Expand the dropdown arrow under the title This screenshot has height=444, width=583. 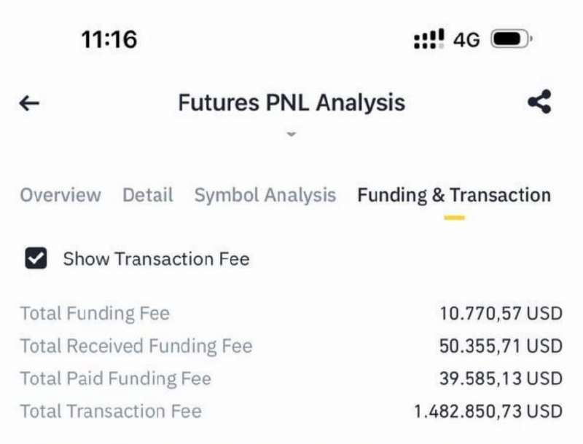click(x=291, y=135)
